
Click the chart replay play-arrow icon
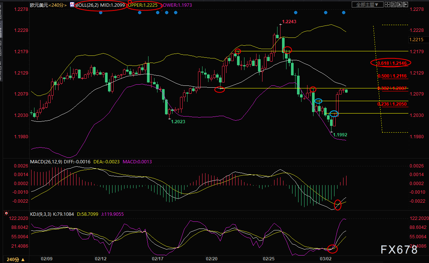pyautogui.click(x=399, y=4)
